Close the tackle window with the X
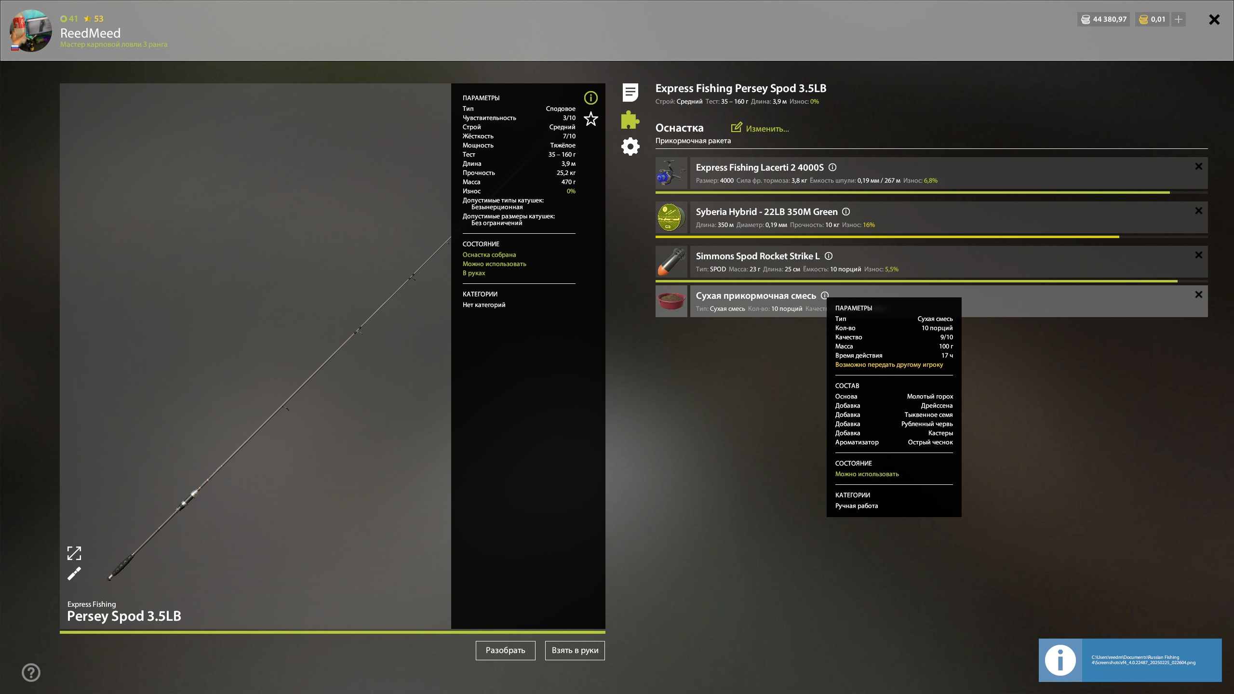1234x694 pixels. point(1214,19)
